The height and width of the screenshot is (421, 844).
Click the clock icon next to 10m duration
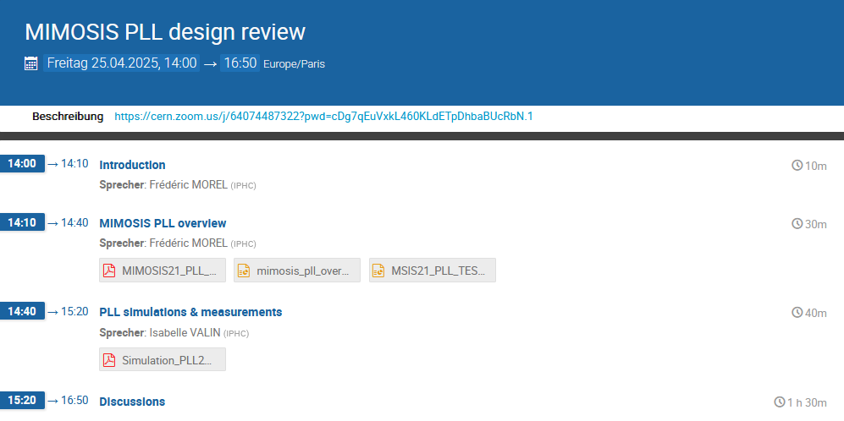point(797,166)
